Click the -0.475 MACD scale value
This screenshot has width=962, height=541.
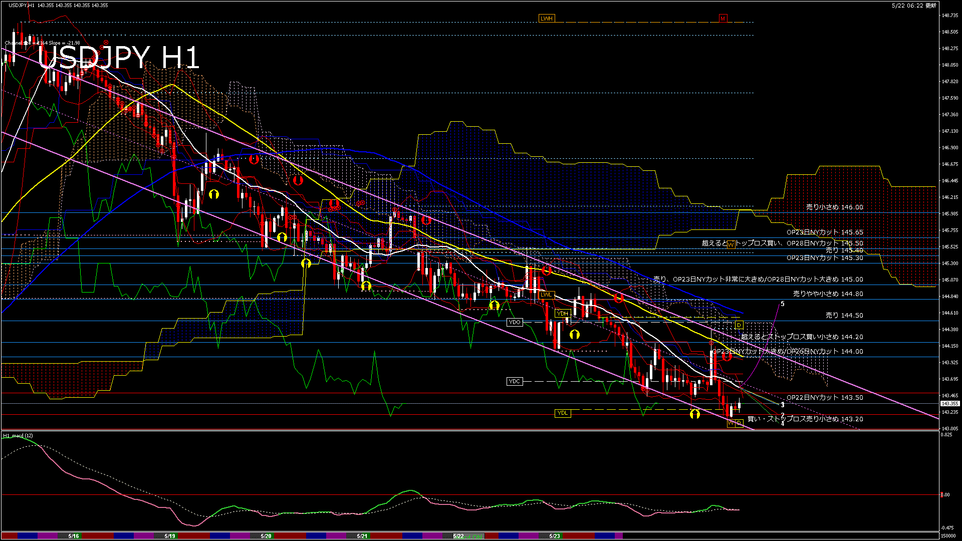click(x=947, y=527)
